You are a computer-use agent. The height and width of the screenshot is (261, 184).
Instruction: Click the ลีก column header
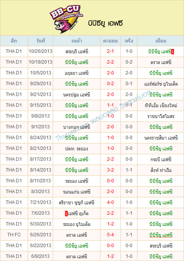(14, 41)
